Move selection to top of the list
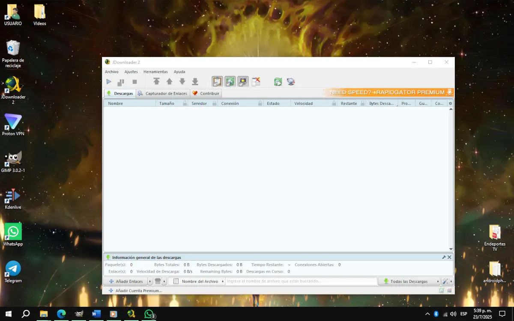Viewport: 514px width, 321px height. pyautogui.click(x=156, y=82)
